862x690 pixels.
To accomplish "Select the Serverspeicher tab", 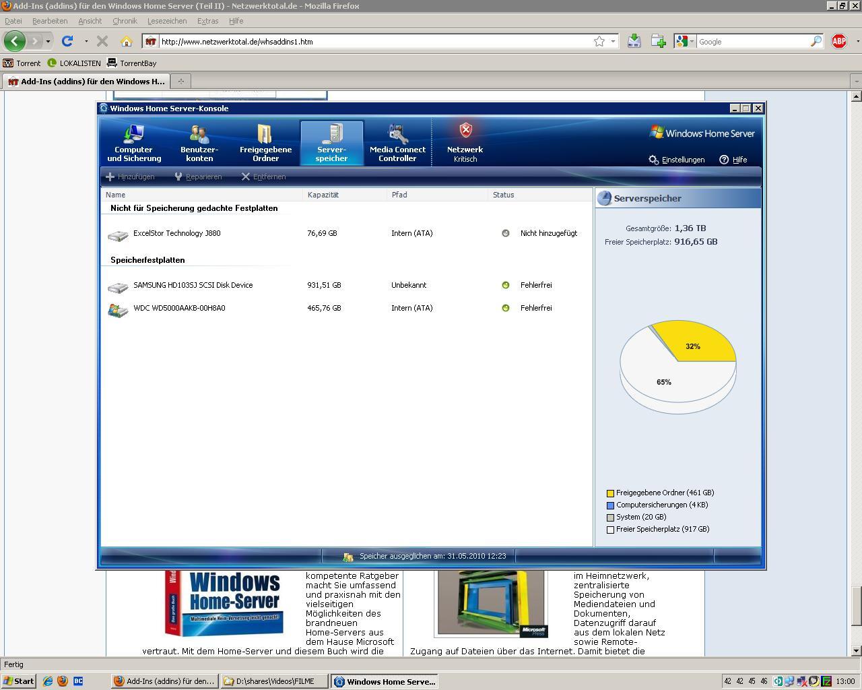I will pyautogui.click(x=331, y=143).
